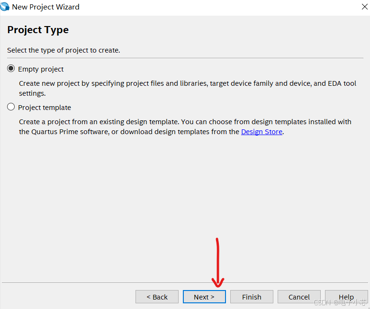Select the Empty project radio button

(11, 69)
